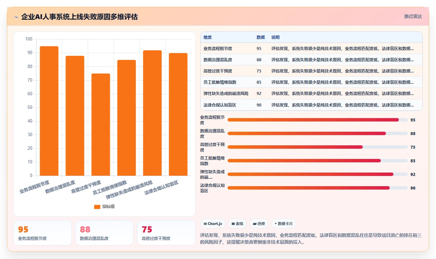The width and height of the screenshot is (436, 259).
Task: Open the 95 业务流程脱节度 stat card
Action: (x=43, y=233)
